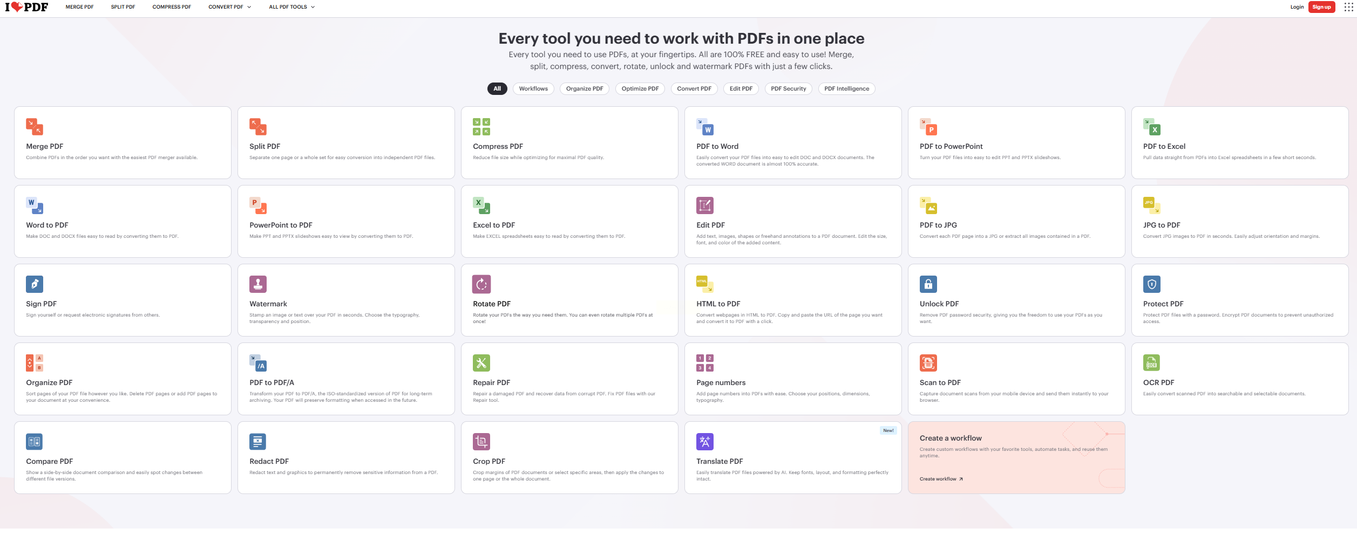Expand the All PDF Tools dropdown

[291, 7]
